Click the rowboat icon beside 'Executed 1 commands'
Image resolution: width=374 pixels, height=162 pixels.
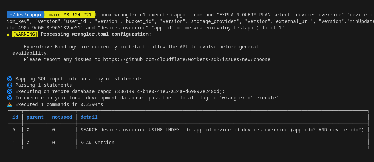[9, 104]
